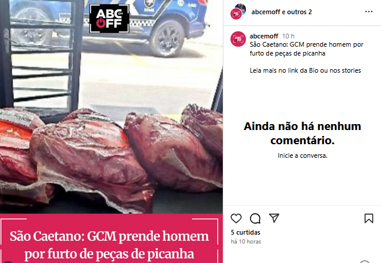Click the 'há 10 horas' post date

coord(246,241)
